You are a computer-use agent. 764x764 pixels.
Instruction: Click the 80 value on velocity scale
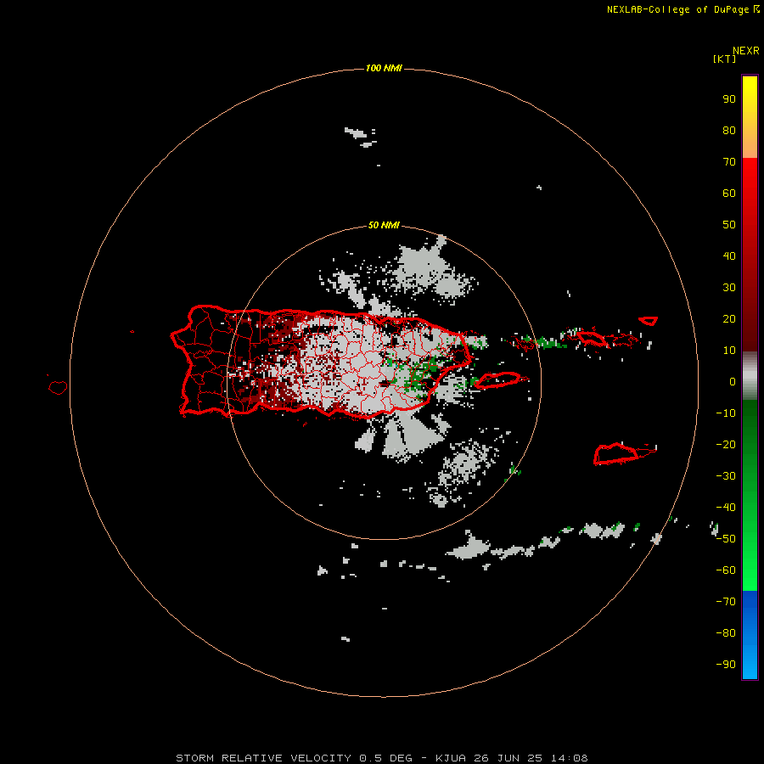click(x=729, y=131)
